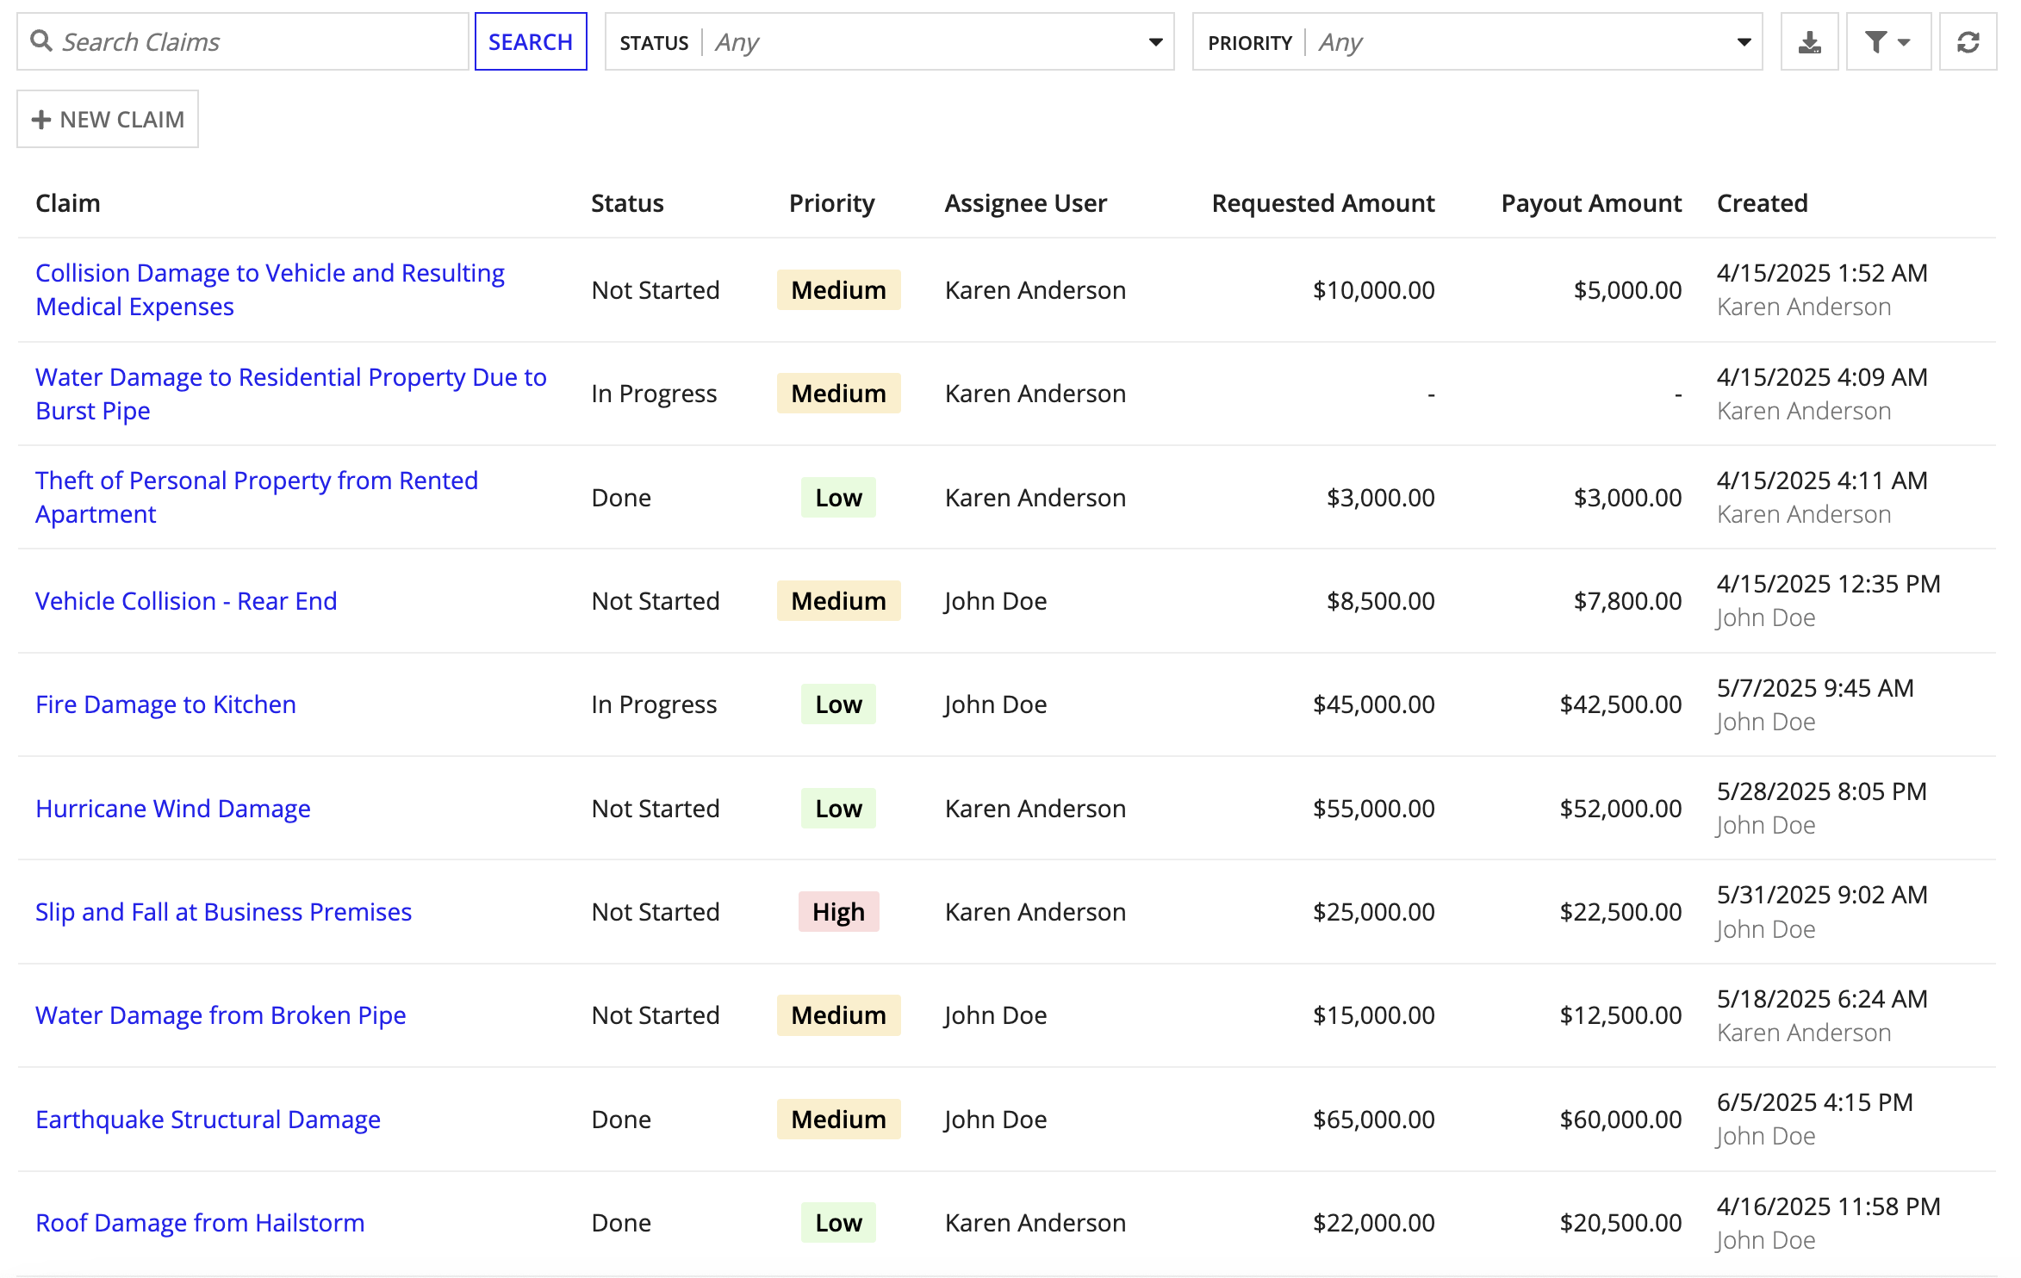Viewport: 2021px width, 1278px height.
Task: Click the NEW CLAIM button
Action: 108,119
